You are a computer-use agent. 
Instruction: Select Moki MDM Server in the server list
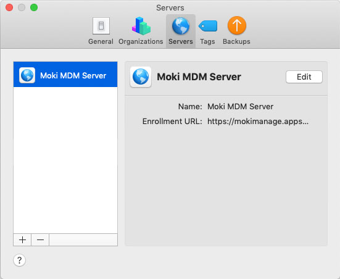[x=65, y=75]
